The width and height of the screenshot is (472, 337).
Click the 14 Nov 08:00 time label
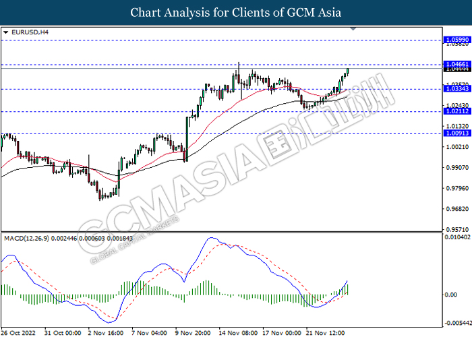click(x=238, y=333)
